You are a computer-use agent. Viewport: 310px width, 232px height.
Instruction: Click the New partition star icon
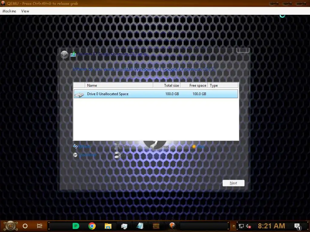(x=194, y=147)
